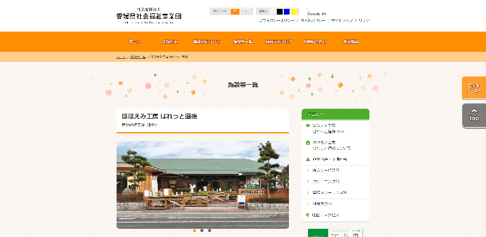Click the gray top button to return to top
This screenshot has height=237, width=486.
pyautogui.click(x=474, y=115)
